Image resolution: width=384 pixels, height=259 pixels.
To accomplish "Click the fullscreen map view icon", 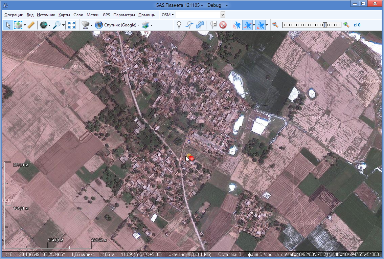I will [71, 25].
